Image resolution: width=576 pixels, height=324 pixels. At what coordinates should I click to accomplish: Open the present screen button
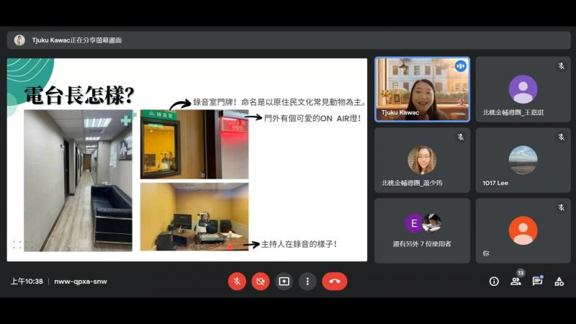tap(284, 282)
